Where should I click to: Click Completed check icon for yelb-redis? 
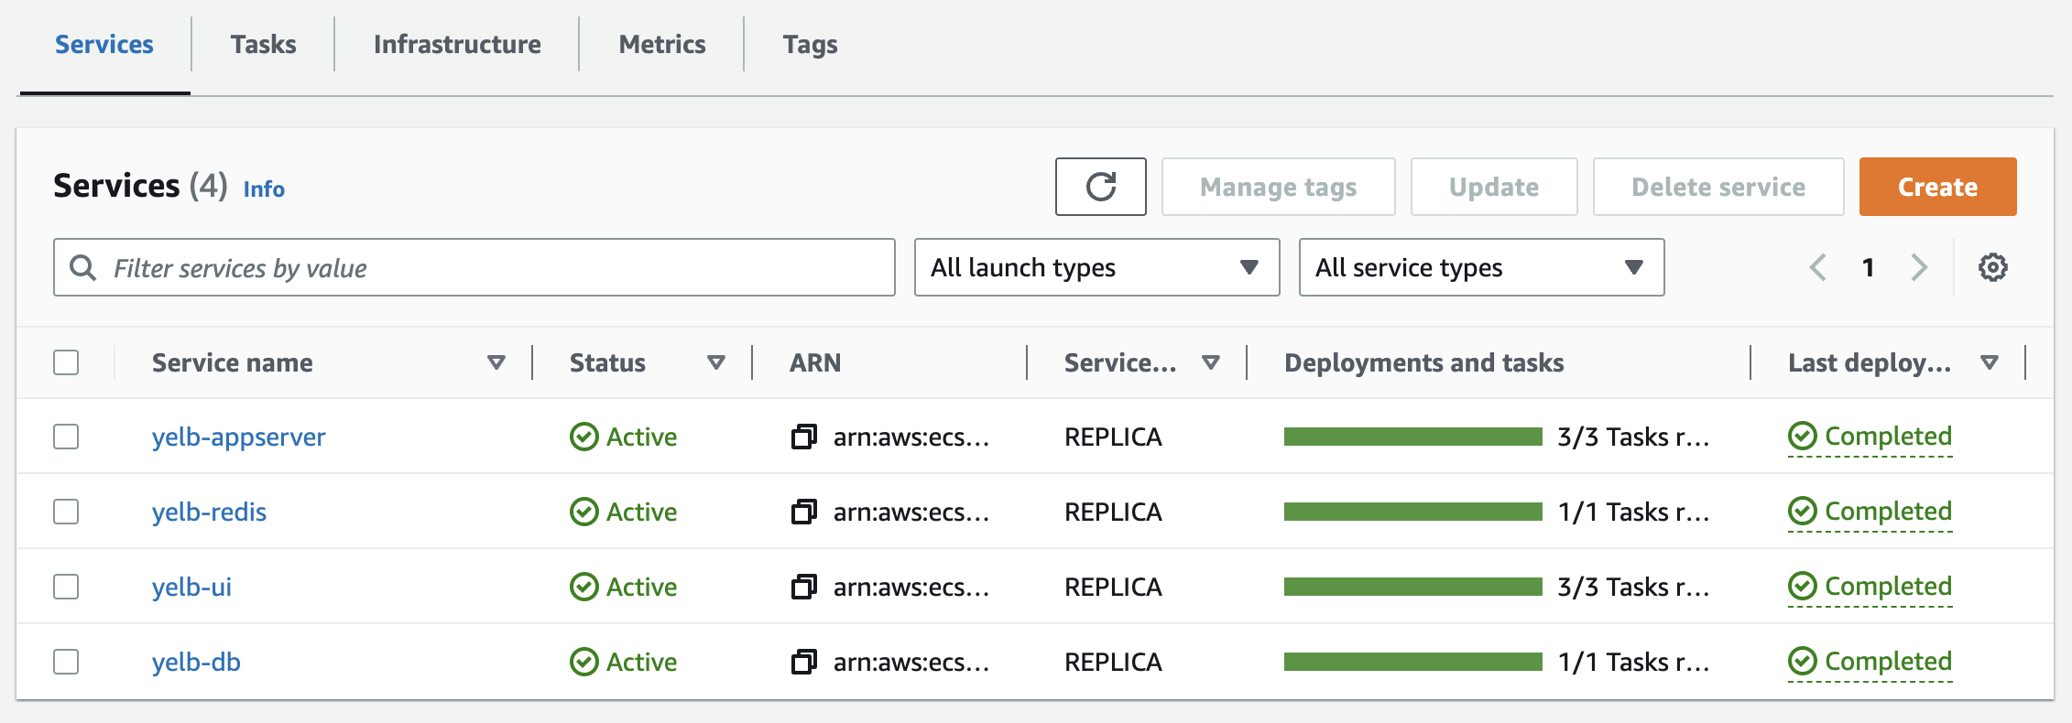(1802, 512)
